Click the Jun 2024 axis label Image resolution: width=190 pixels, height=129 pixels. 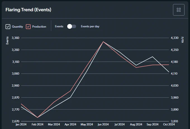pyautogui.click(x=103, y=125)
